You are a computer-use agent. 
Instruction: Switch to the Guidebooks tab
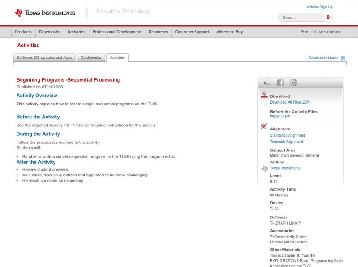point(90,57)
